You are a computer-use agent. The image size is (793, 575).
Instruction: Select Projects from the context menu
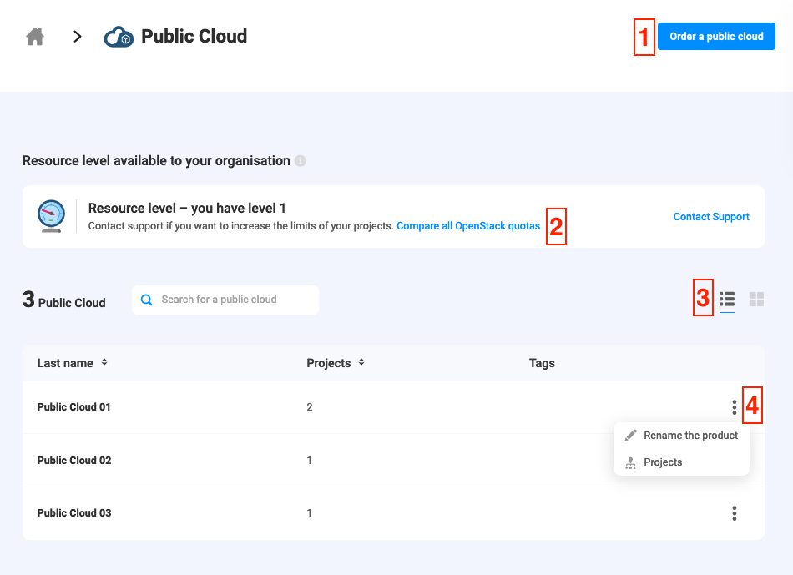pos(663,462)
